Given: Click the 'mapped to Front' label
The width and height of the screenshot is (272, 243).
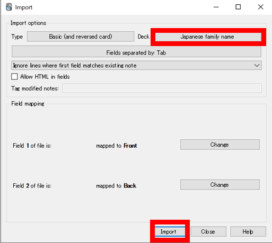Looking at the screenshot, I should pyautogui.click(x=117, y=146).
